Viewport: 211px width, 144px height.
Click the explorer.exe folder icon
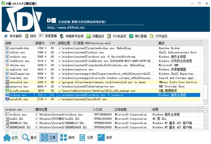[7, 69]
